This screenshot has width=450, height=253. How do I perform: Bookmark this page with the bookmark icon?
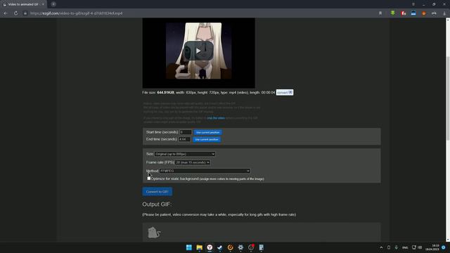pos(380,13)
